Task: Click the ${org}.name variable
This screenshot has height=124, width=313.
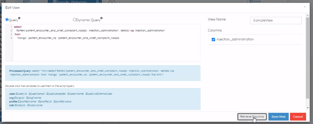Action: point(34,98)
